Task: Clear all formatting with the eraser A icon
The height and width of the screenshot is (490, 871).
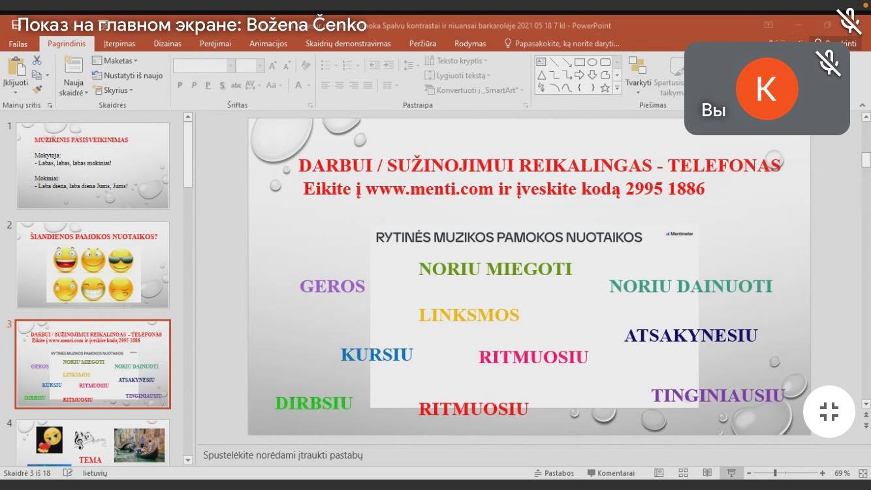Action: pos(306,66)
